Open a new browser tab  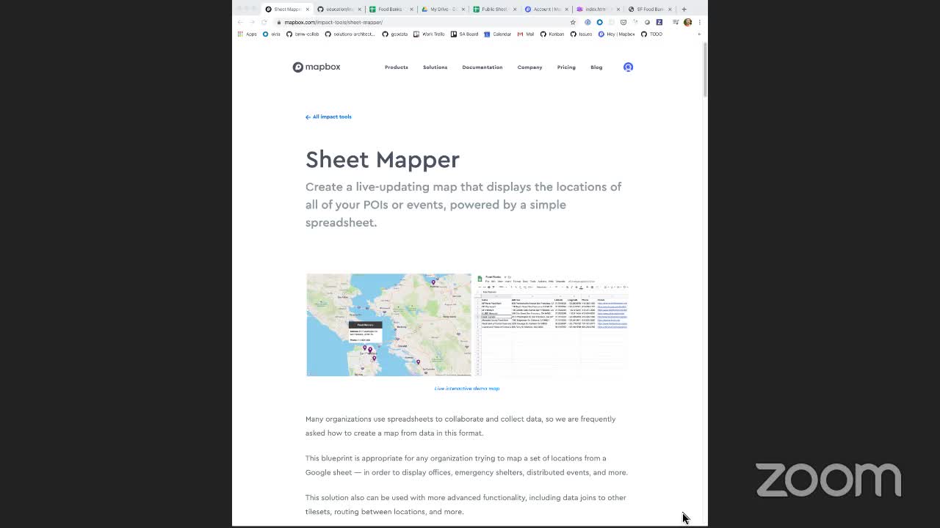(x=684, y=9)
